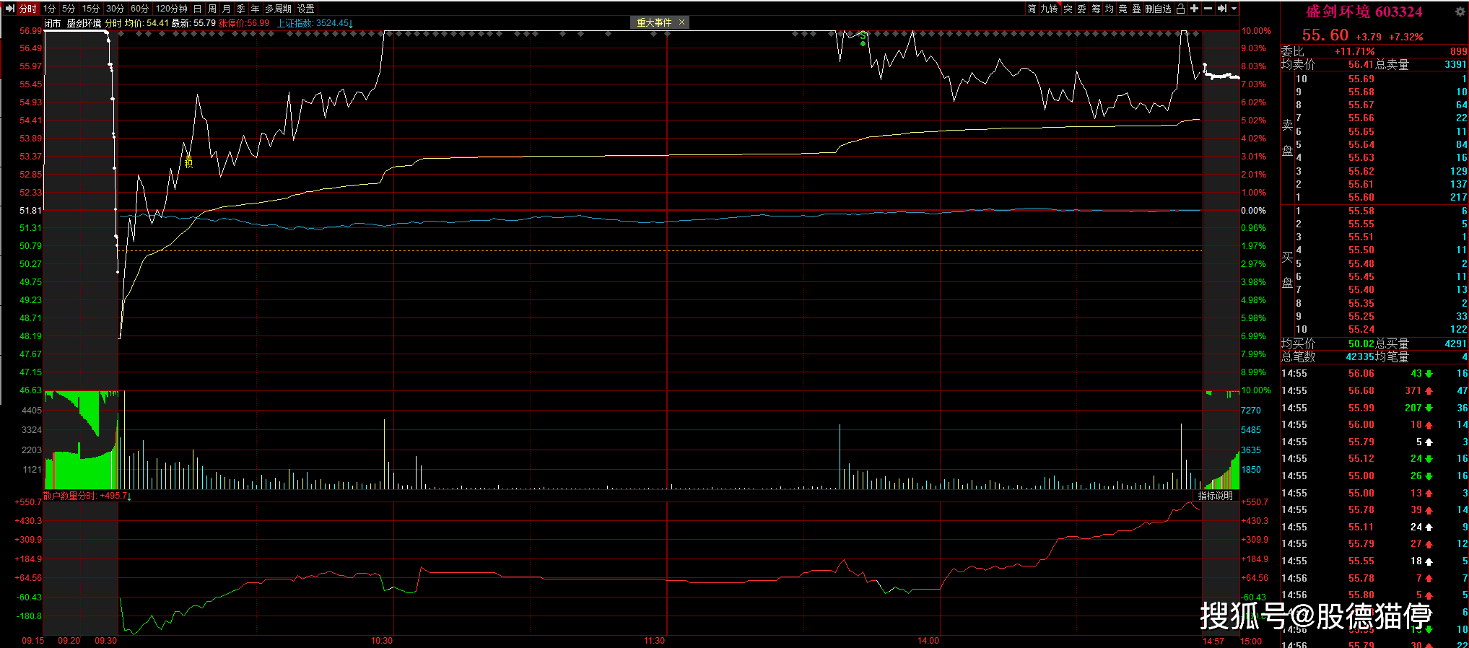Image resolution: width=1469 pixels, height=648 pixels.
Task: Click the 散户数量分时 indicator label
Action: coord(69,496)
